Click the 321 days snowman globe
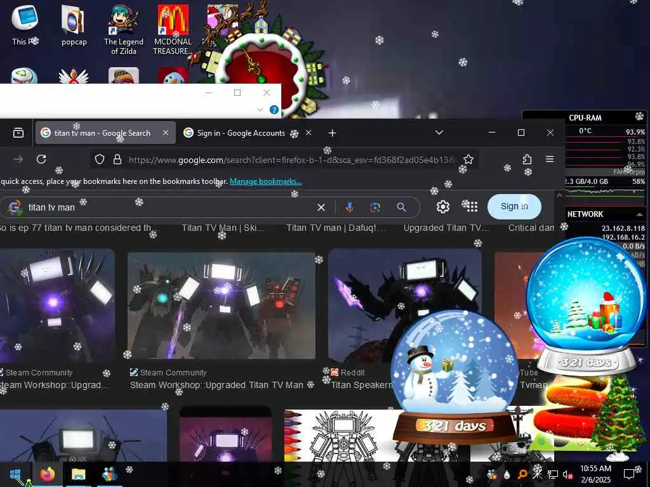The image size is (650, 487). click(454, 377)
